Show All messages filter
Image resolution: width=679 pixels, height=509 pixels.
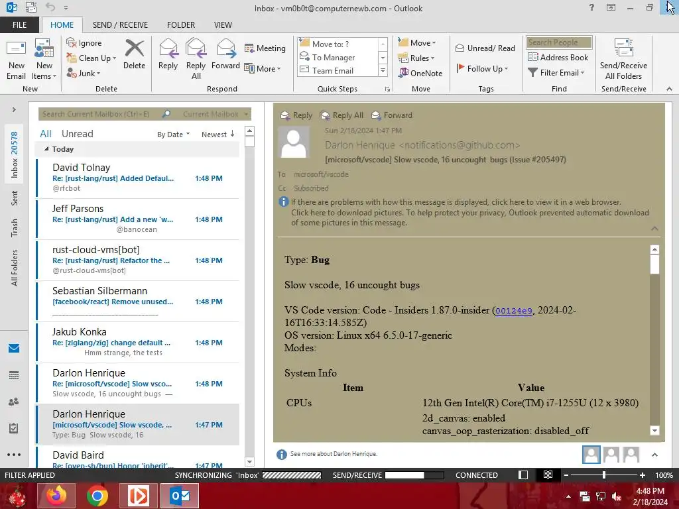(46, 134)
